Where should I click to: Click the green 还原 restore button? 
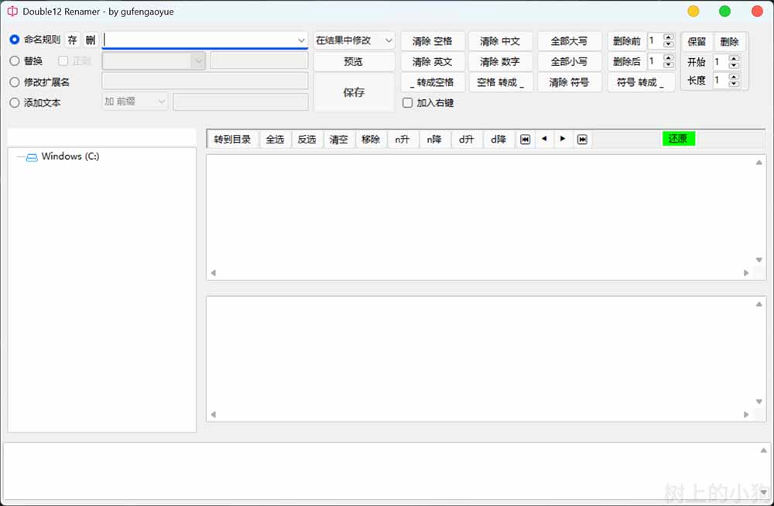point(678,139)
